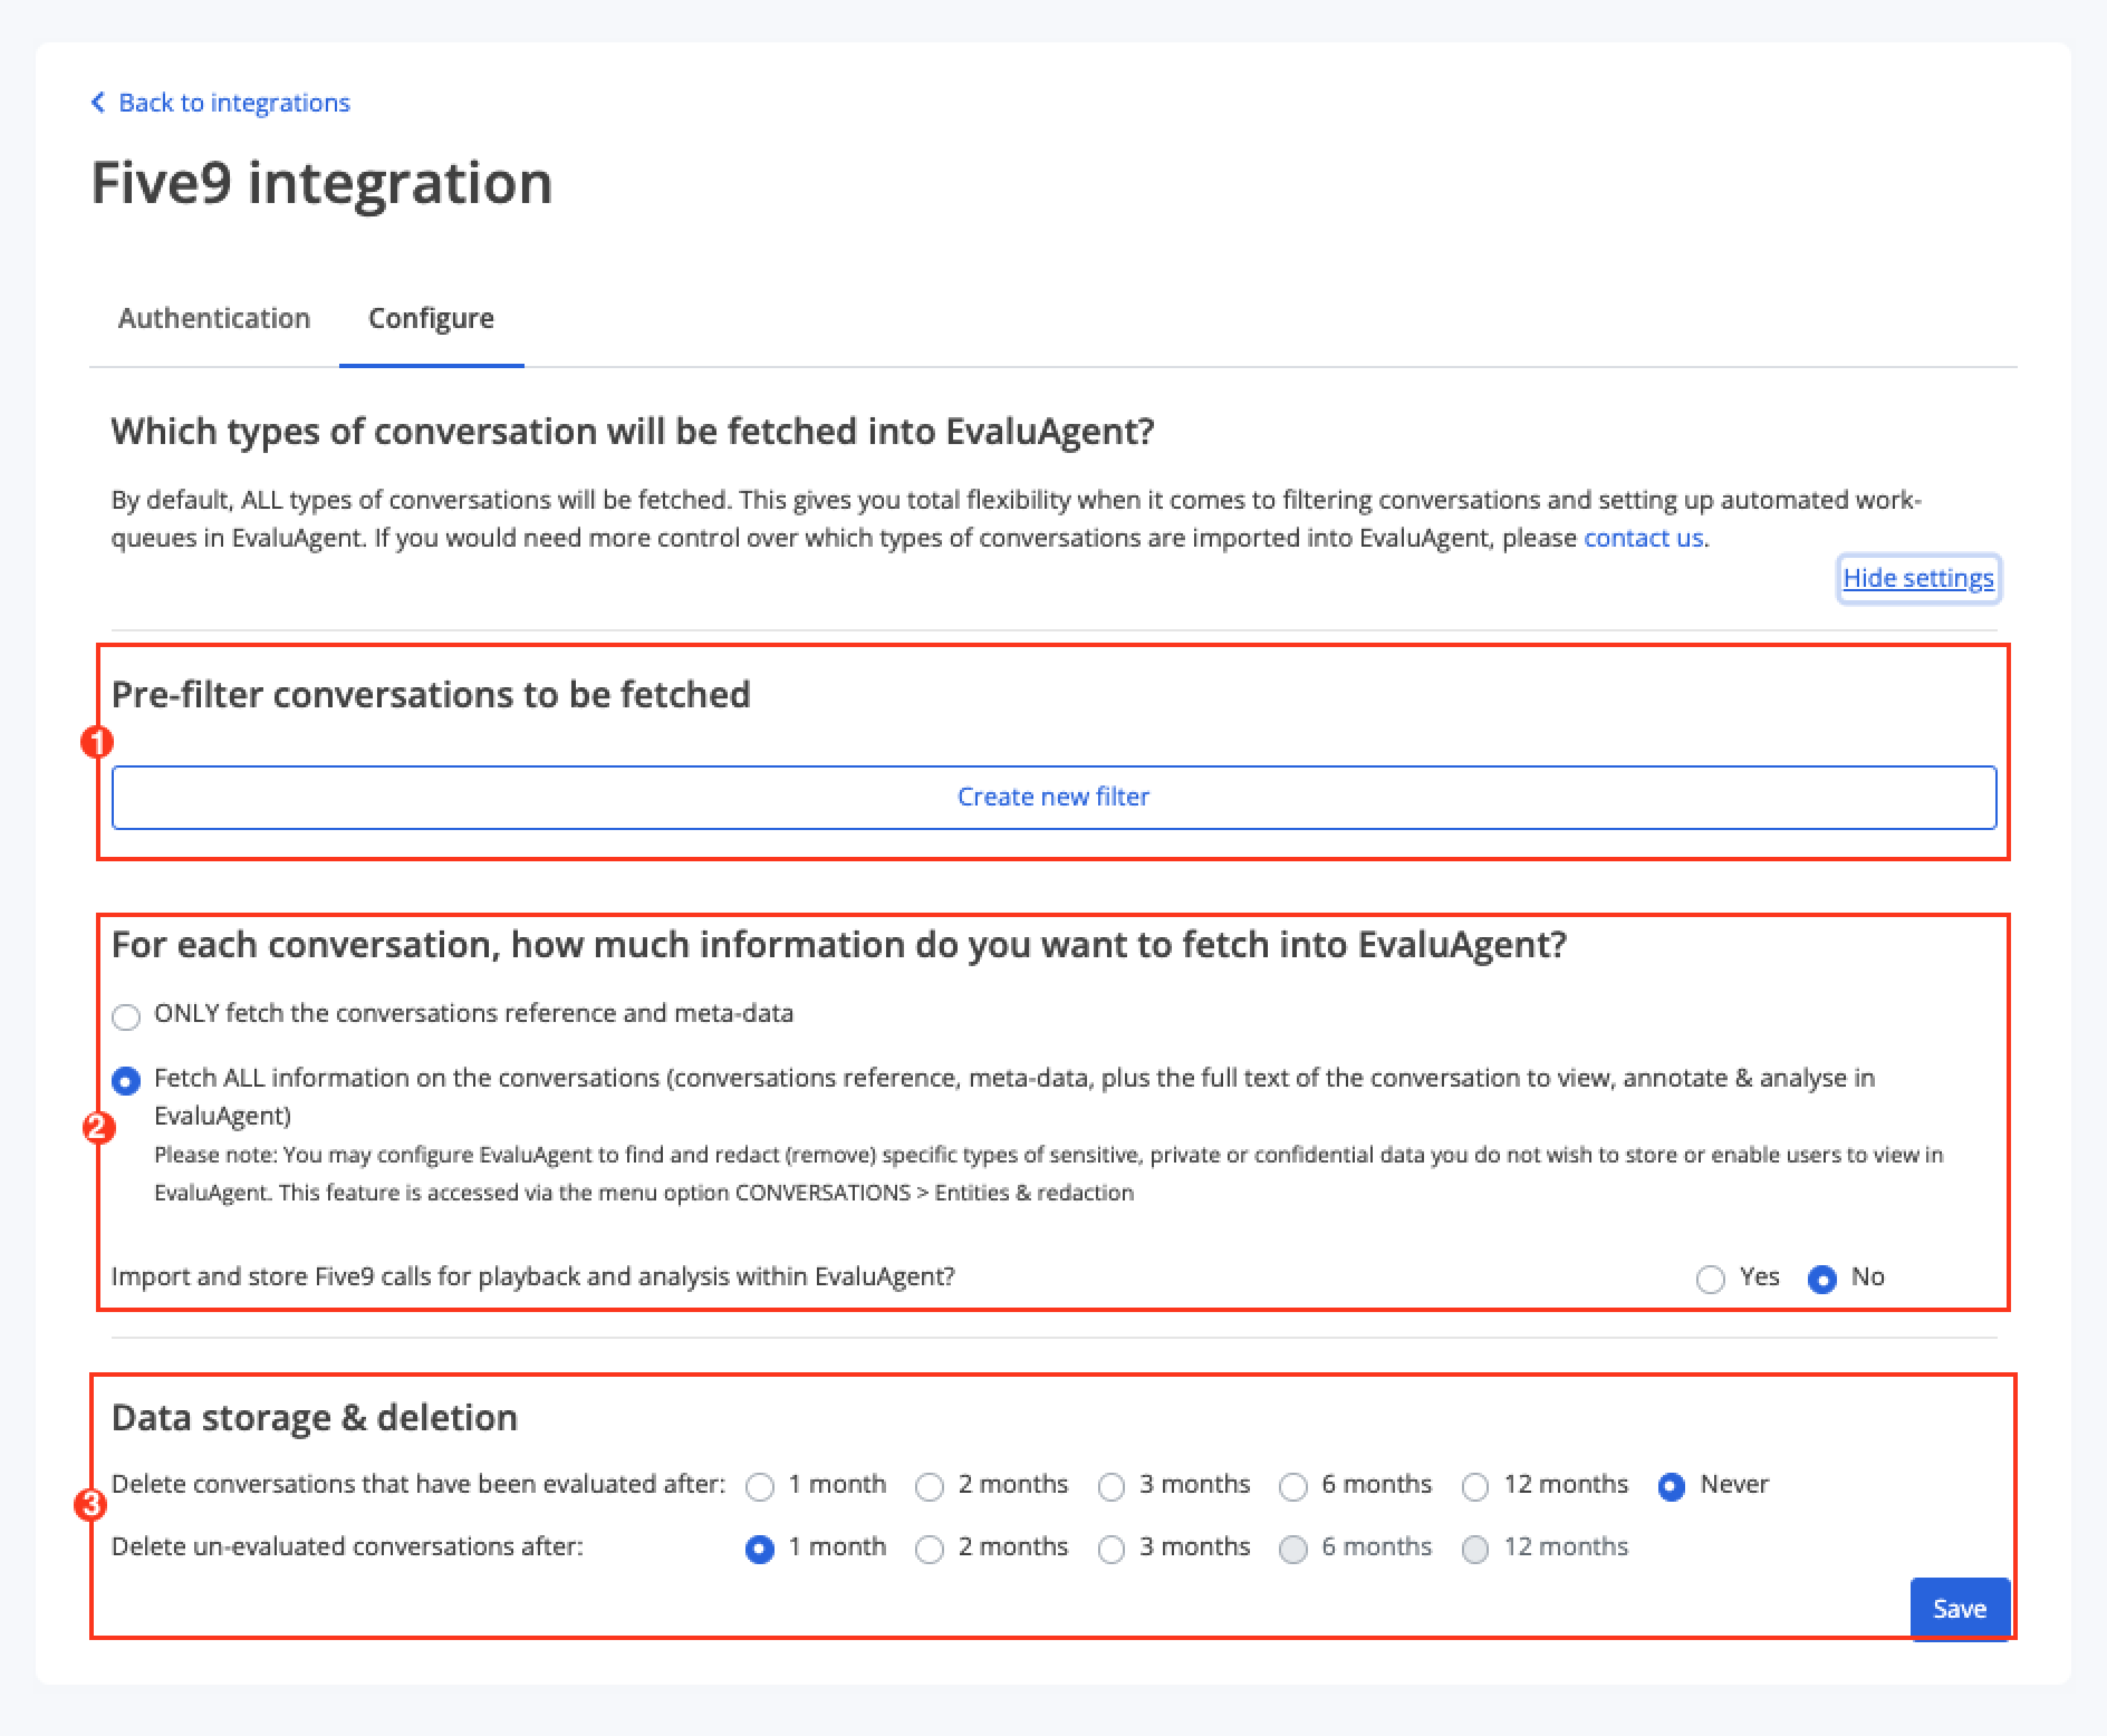Viewport: 2107px width, 1736px height.
Task: Click 'Which types of conversation will be fetched' heading
Action: pos(633,431)
